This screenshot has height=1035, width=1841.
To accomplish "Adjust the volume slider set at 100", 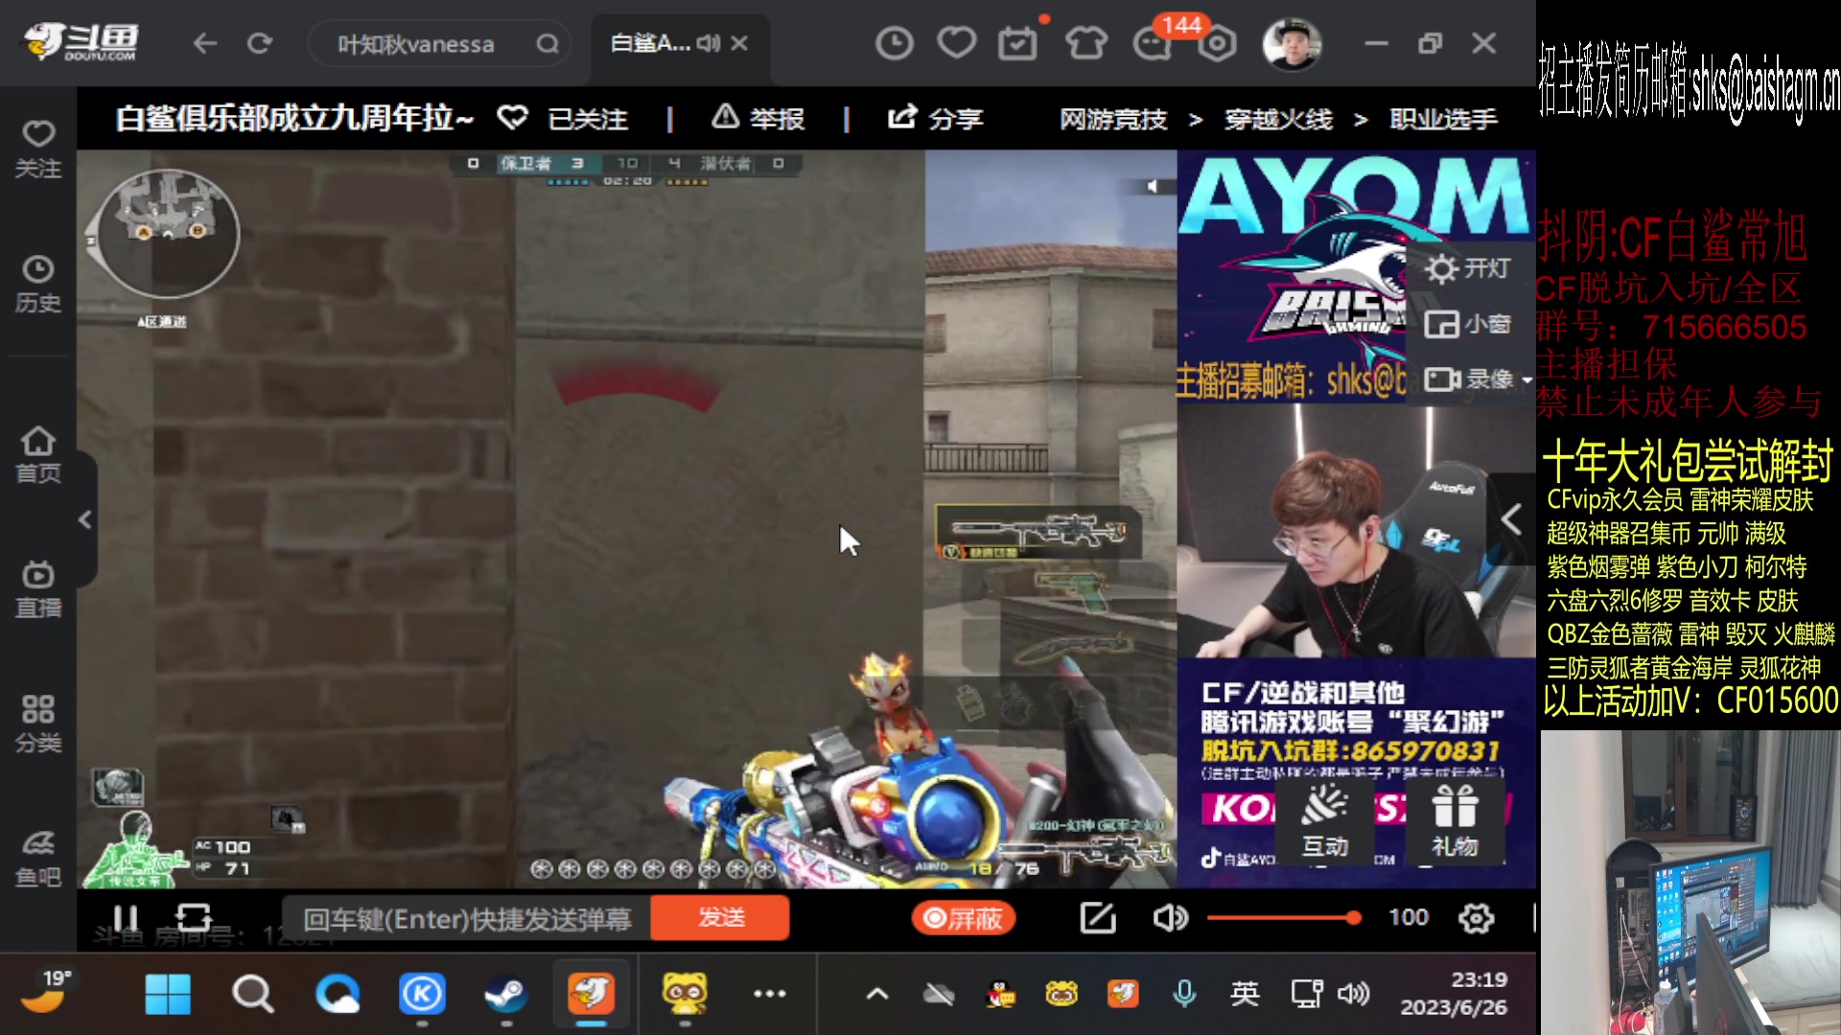I will click(x=1285, y=917).
